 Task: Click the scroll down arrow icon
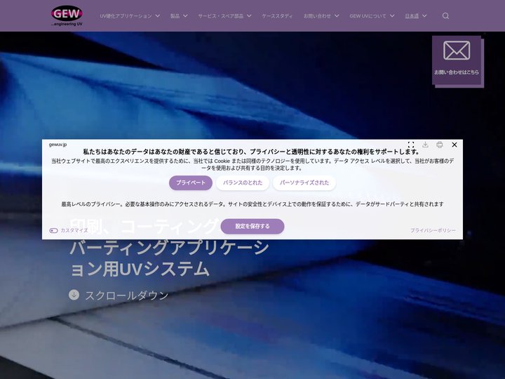74,295
